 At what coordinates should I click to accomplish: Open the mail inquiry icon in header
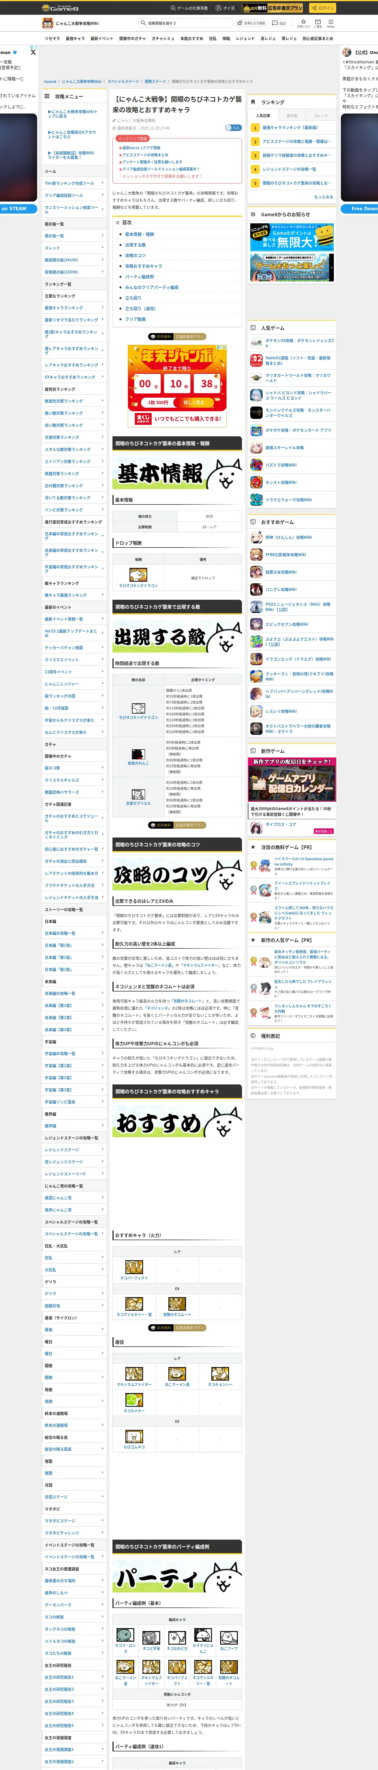tap(318, 23)
